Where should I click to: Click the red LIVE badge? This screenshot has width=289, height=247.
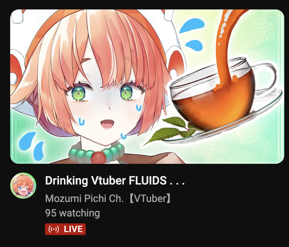pos(65,229)
